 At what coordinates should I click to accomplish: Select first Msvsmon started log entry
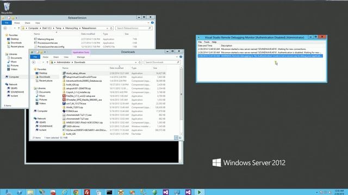(260, 49)
